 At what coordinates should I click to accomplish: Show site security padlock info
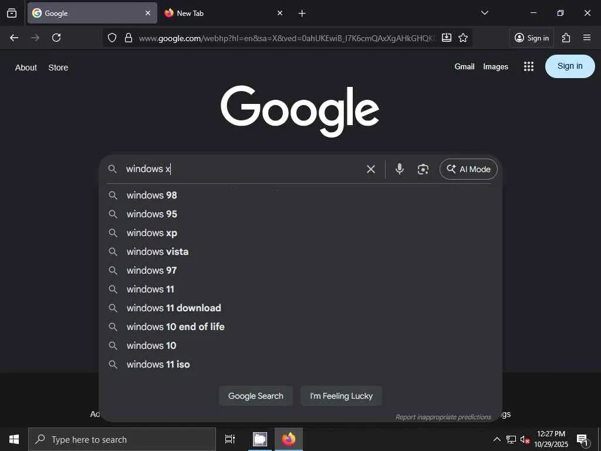(129, 38)
